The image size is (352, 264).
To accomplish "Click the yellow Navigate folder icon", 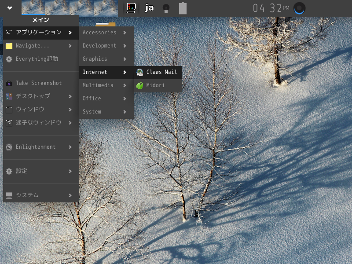I will 9,46.
